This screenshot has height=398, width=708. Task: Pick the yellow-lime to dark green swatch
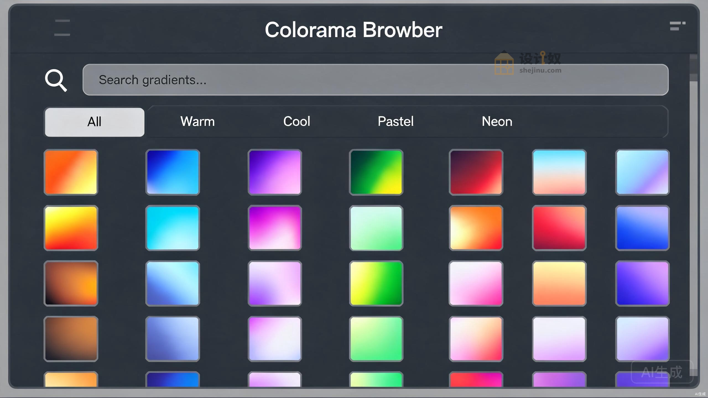376,283
